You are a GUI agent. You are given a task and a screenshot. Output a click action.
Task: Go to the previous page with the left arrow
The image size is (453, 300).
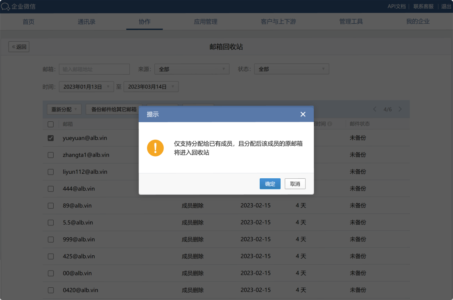pyautogui.click(x=374, y=109)
